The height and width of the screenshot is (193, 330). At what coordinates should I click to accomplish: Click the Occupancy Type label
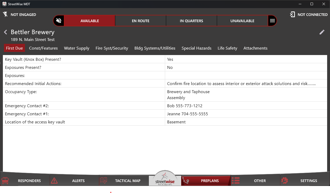pyautogui.click(x=21, y=92)
